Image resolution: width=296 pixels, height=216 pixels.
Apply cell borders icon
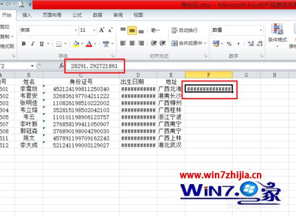59,44
